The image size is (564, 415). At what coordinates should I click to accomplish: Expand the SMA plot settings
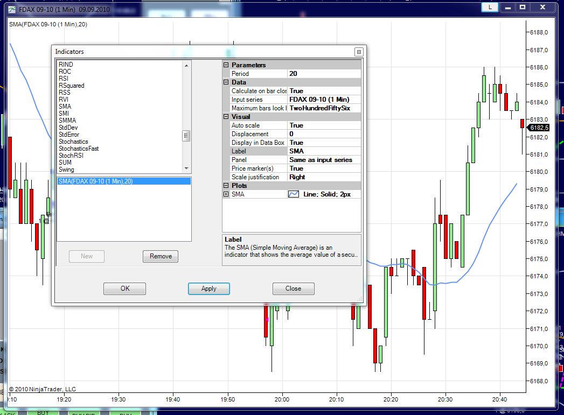click(226, 194)
